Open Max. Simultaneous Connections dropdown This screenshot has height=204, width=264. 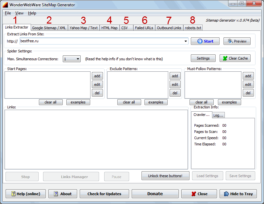pos(78,59)
